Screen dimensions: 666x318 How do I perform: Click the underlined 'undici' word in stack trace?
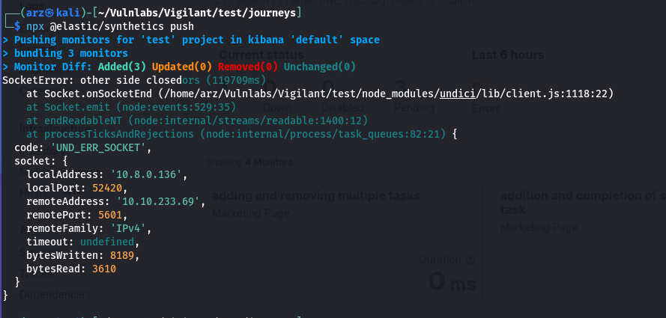[458, 94]
